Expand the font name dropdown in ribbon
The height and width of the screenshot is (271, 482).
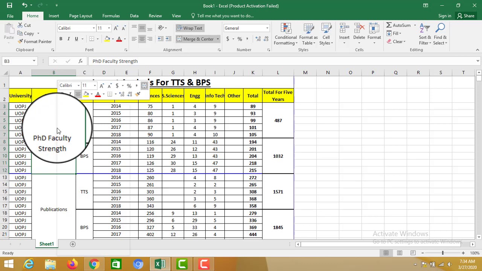coord(94,28)
